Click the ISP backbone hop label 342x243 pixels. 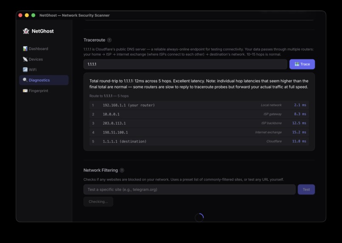(x=271, y=123)
